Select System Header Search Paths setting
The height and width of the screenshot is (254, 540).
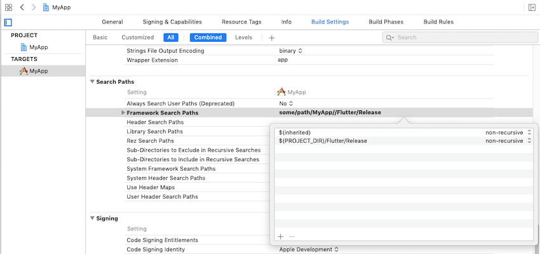tap(166, 178)
